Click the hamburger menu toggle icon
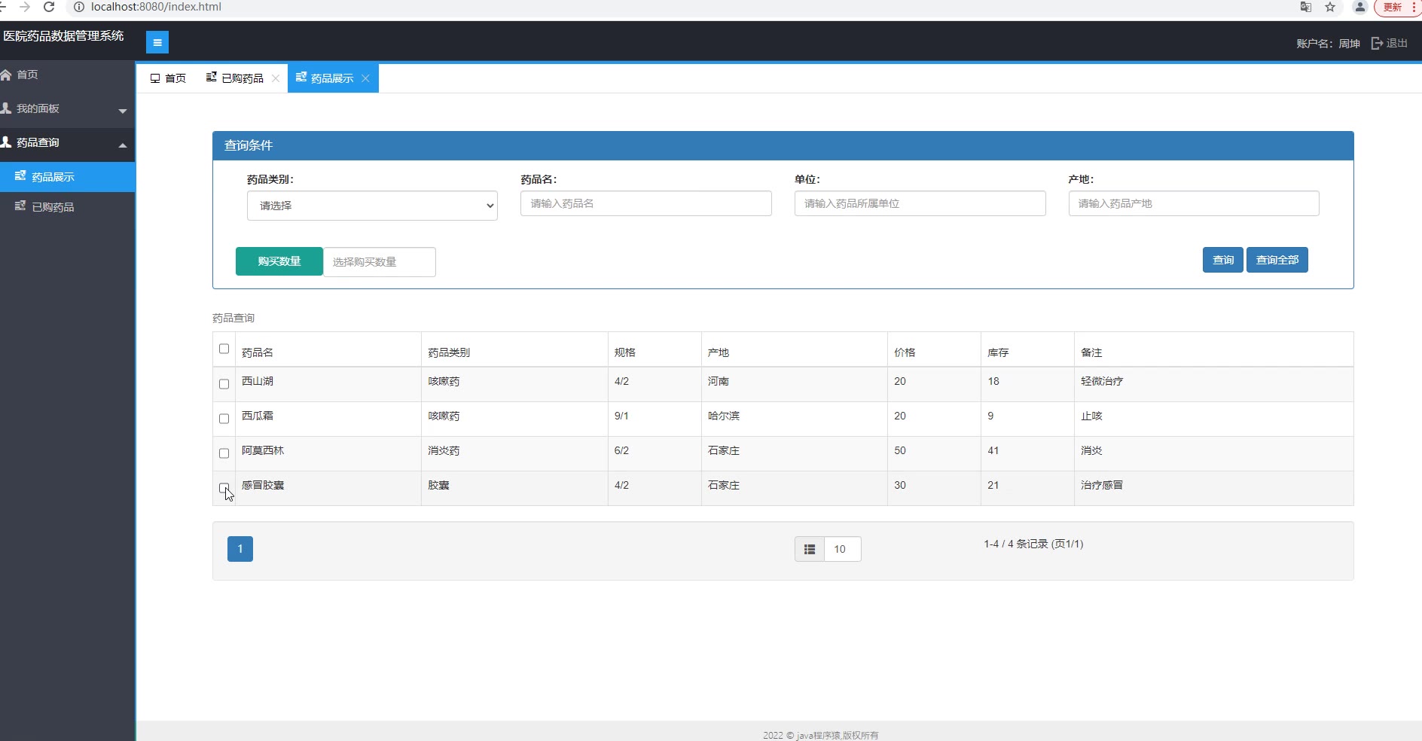The width and height of the screenshot is (1422, 741). point(157,43)
